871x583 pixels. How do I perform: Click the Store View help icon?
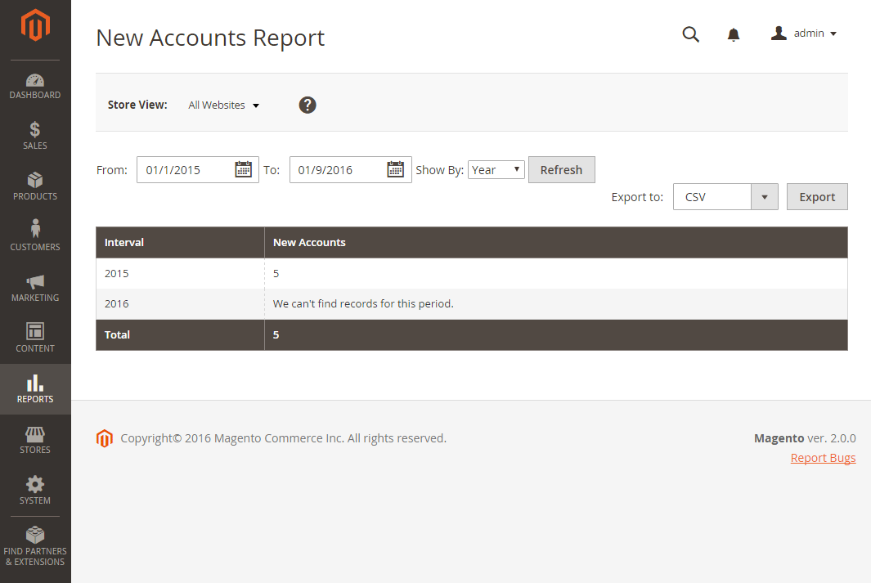coord(308,105)
